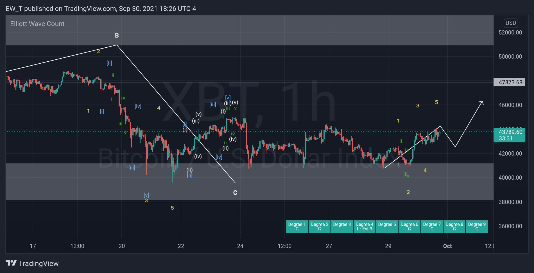Click the blue [iii] label near 40000
534x273 pixels.
click(132, 168)
